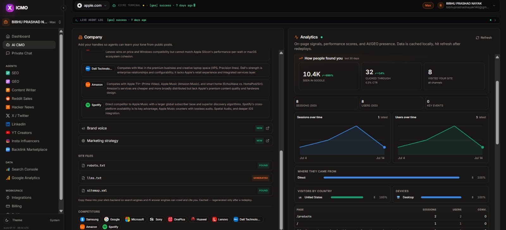
Task: Click the XICMO TERMINAL robot icon
Action: click(114, 5)
